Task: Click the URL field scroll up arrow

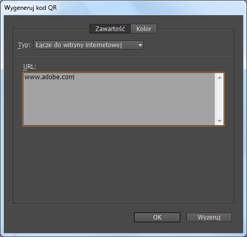Action: 219,78
